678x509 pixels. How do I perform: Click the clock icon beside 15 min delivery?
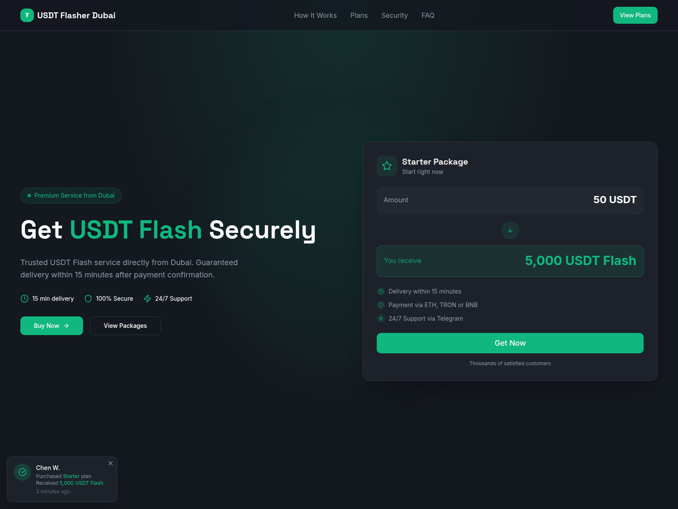pos(25,299)
